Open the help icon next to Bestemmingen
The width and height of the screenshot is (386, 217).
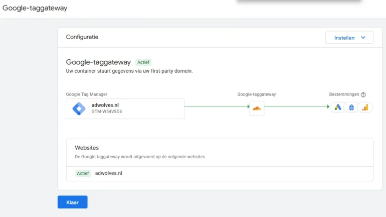coord(363,94)
